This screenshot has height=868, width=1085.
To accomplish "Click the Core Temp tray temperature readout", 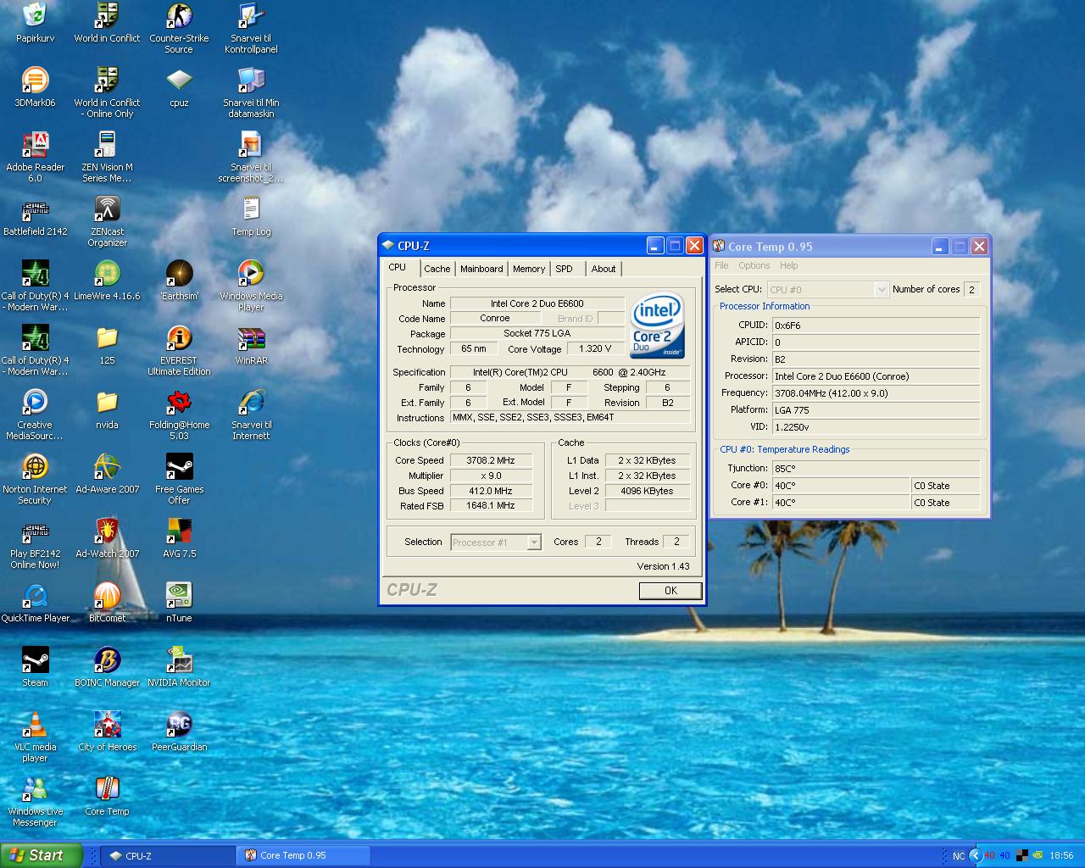I will [997, 856].
